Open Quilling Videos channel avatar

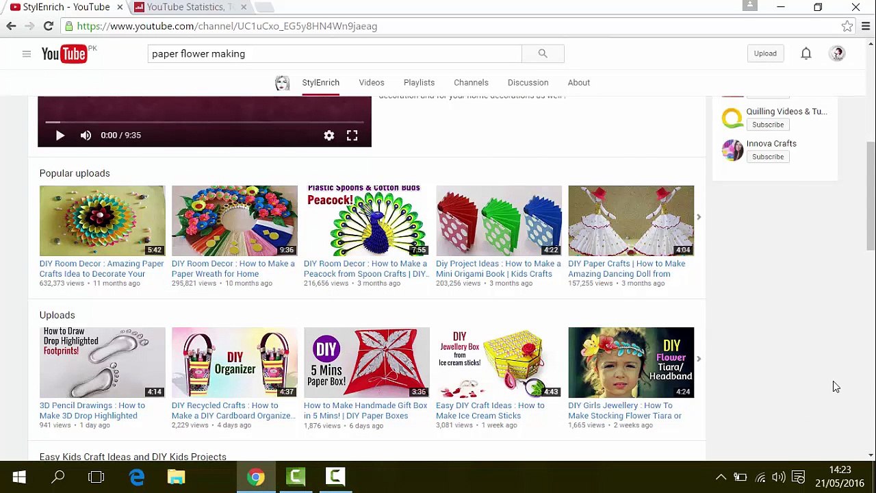pos(732,118)
